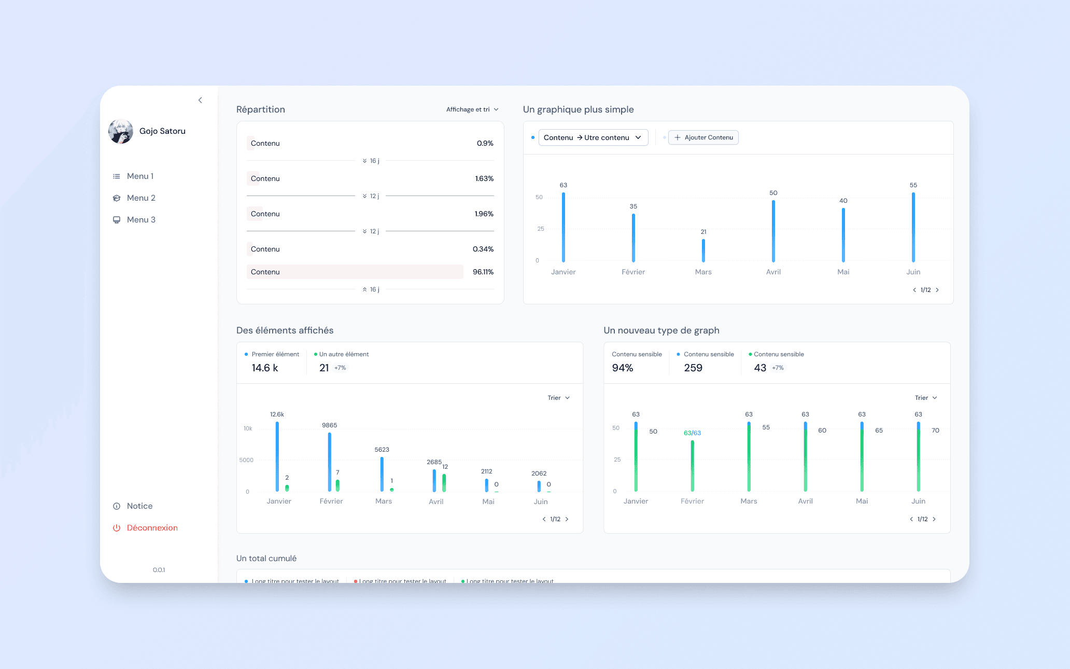Select the 96.11% Contenu progress bar row
This screenshot has width=1070, height=669.
[x=355, y=272]
